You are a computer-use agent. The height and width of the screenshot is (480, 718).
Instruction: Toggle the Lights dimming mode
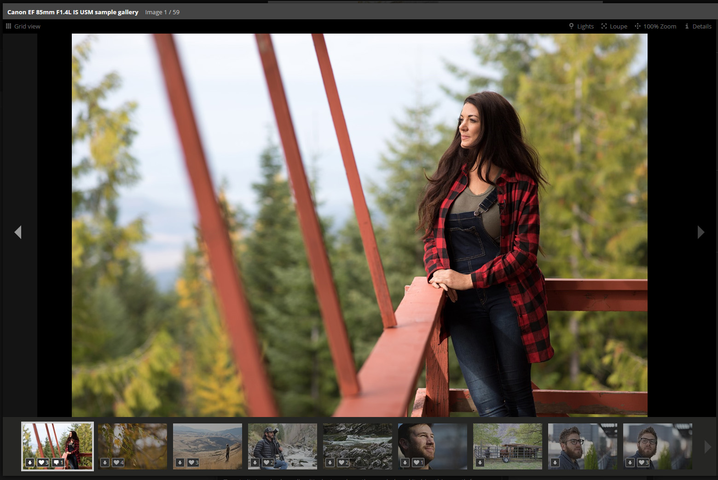[581, 26]
